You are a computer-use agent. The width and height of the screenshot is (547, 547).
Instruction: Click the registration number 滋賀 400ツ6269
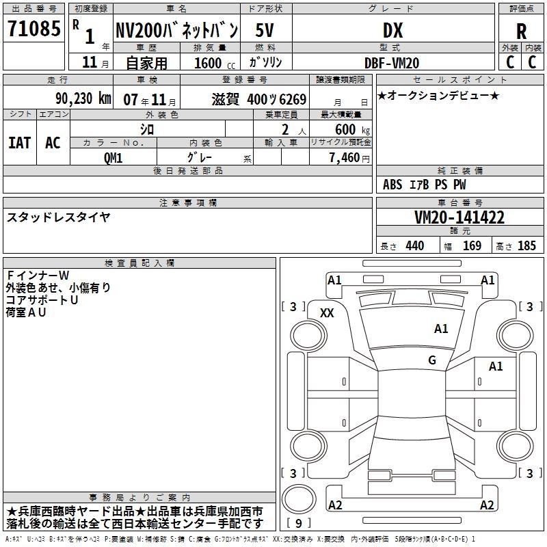[259, 99]
